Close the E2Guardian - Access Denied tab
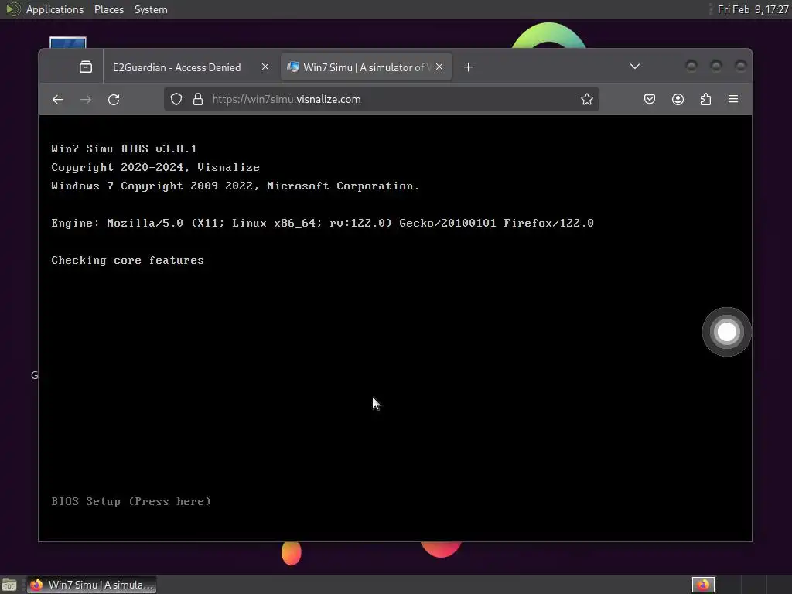The height and width of the screenshot is (594, 792). pos(265,67)
